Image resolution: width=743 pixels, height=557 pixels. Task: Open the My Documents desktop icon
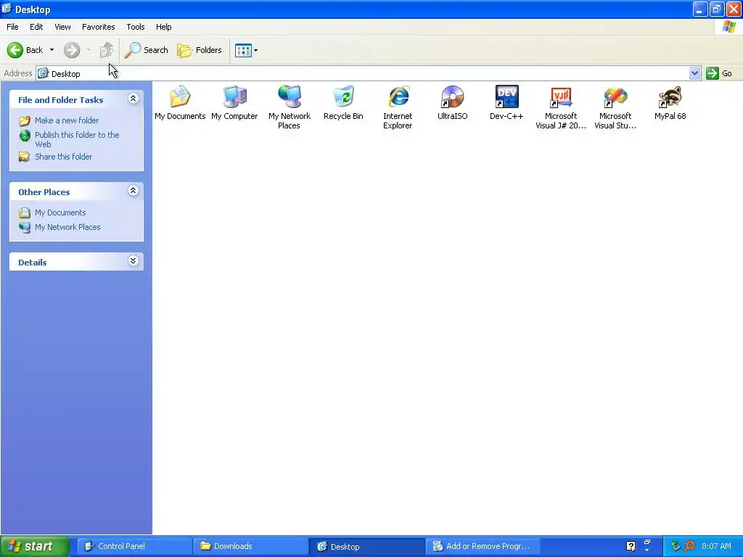(180, 103)
